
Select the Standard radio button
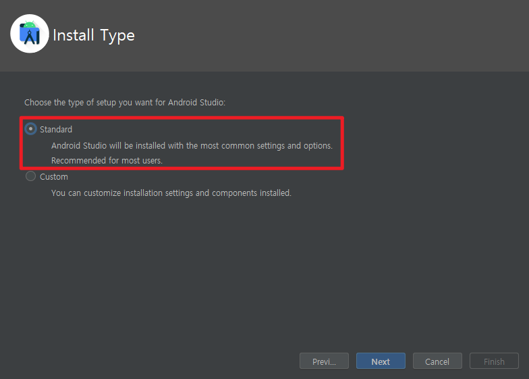31,128
